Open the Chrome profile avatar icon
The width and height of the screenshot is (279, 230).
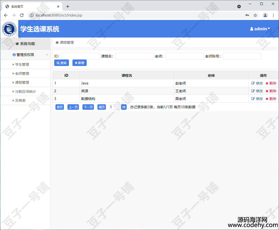[x=265, y=15]
